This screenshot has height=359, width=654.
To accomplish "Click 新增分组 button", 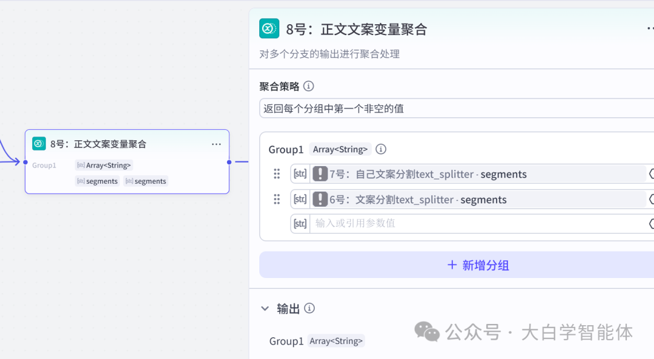I will (x=457, y=265).
